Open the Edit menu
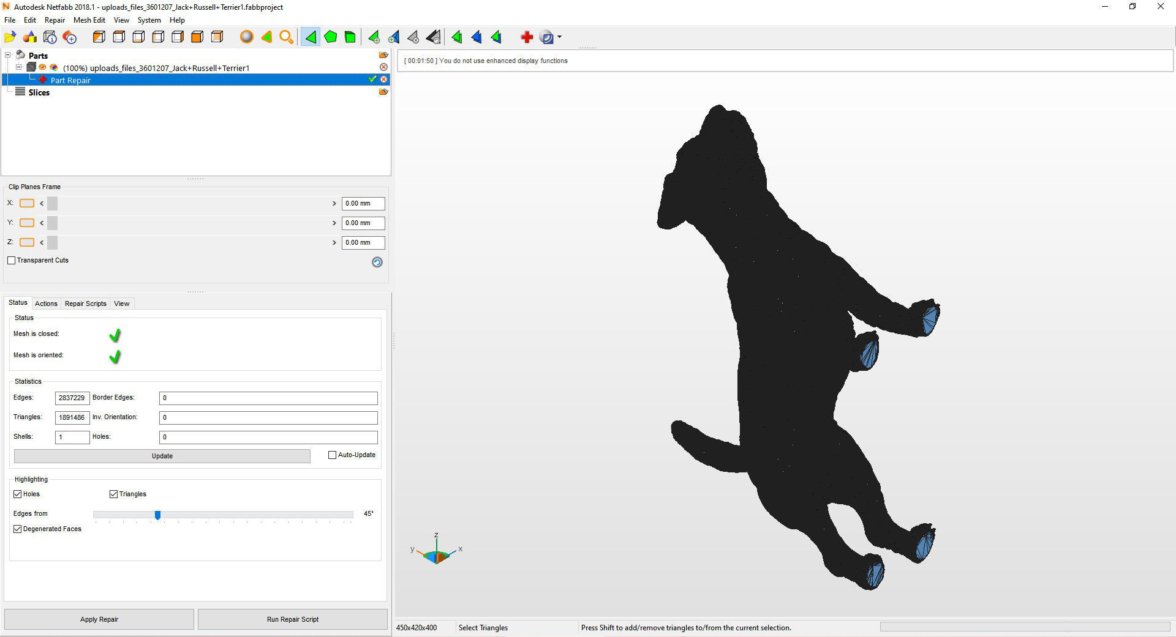 click(x=30, y=20)
